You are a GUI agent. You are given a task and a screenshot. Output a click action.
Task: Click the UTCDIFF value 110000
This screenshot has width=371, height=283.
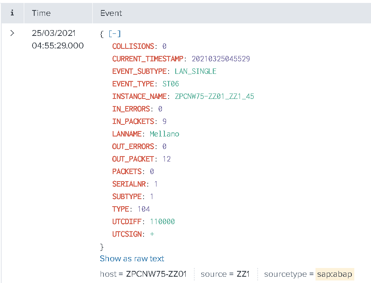tap(162, 222)
